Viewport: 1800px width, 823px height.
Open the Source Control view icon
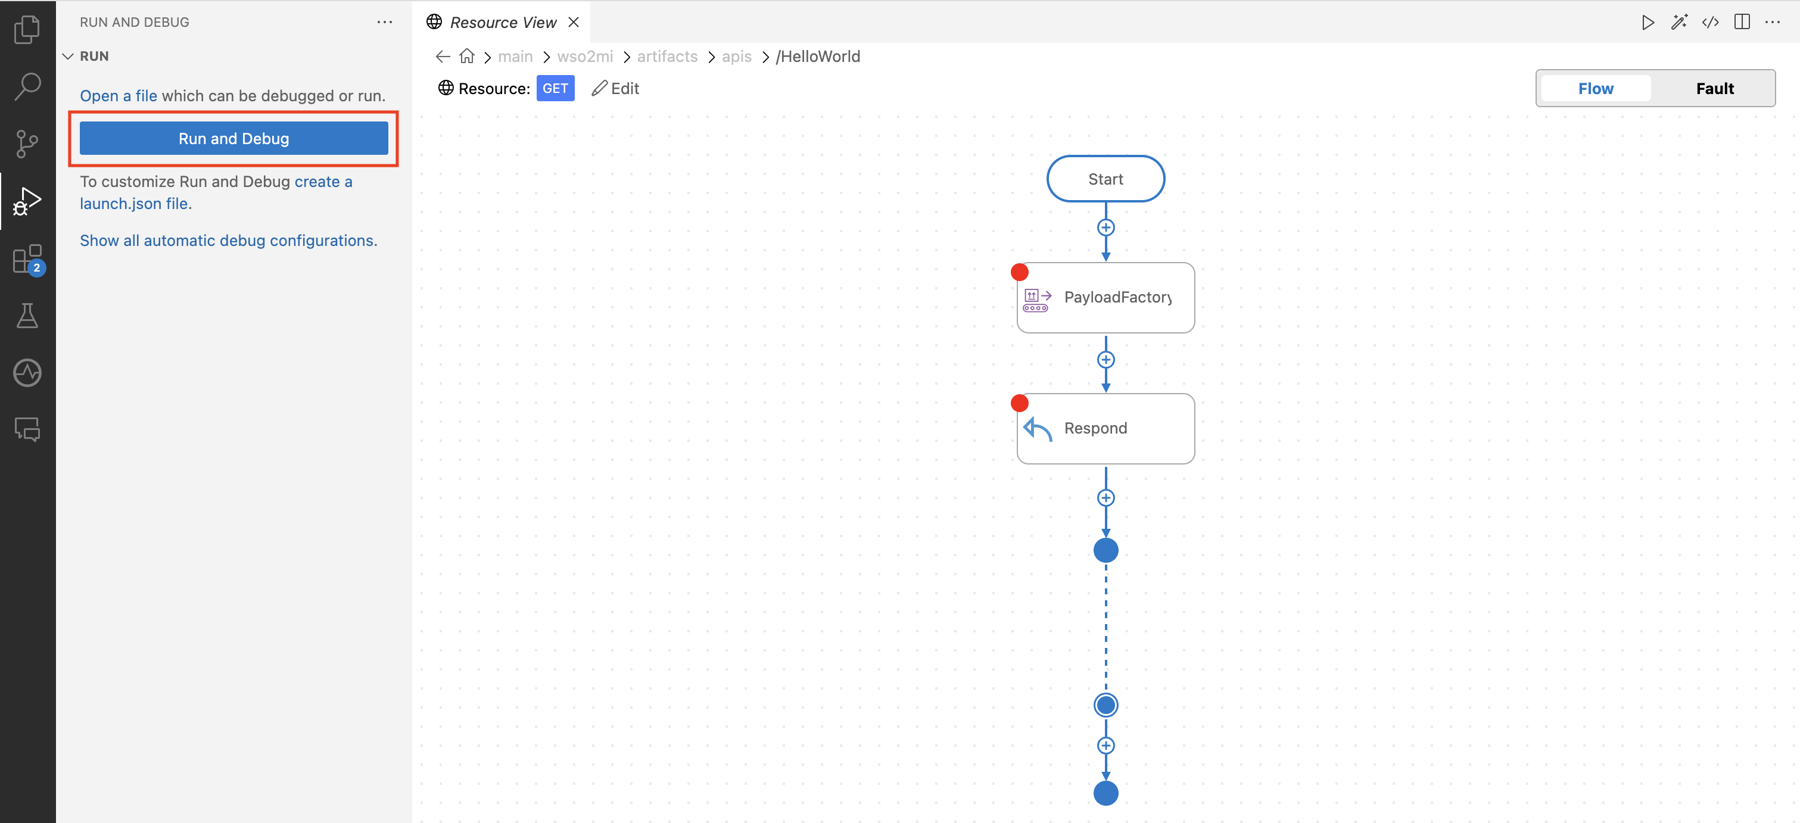[27, 144]
